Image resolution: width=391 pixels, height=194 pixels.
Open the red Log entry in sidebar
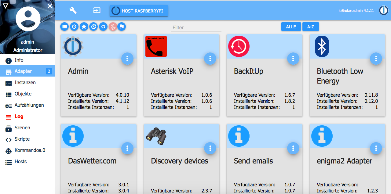[x=27, y=117]
